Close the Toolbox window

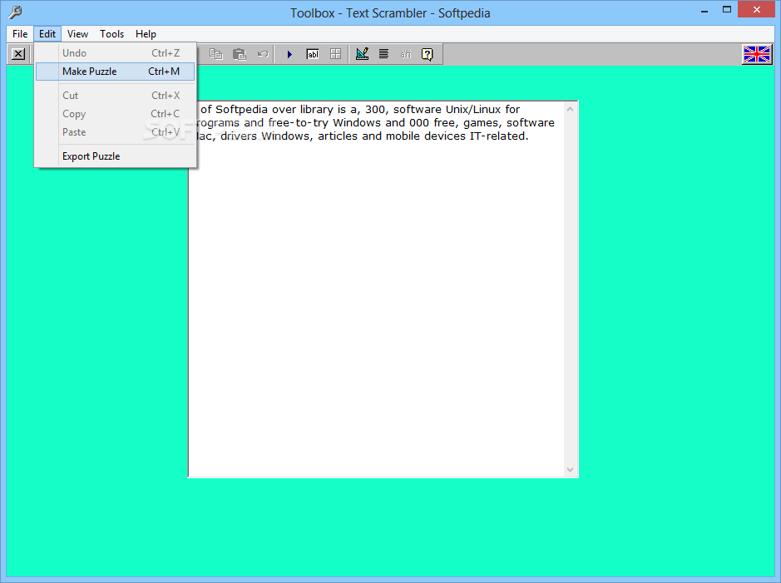click(x=757, y=10)
